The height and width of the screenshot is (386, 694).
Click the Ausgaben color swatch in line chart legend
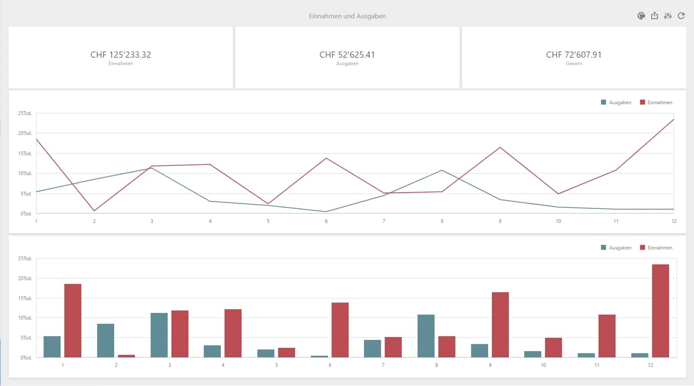(604, 103)
